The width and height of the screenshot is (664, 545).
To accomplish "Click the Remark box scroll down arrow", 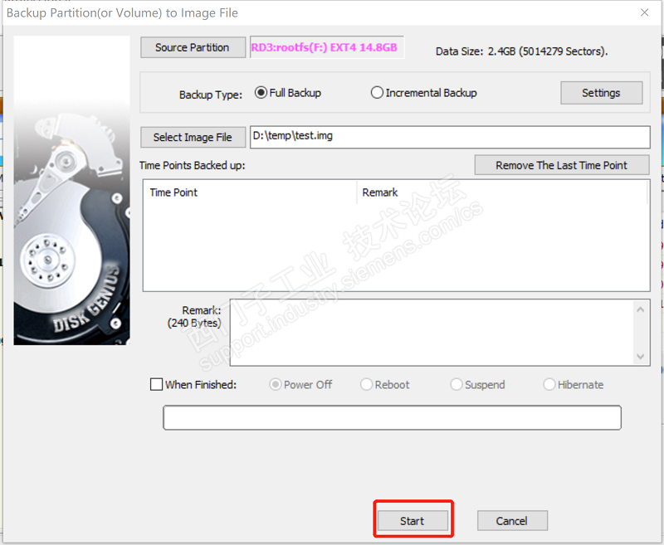I will (x=640, y=356).
